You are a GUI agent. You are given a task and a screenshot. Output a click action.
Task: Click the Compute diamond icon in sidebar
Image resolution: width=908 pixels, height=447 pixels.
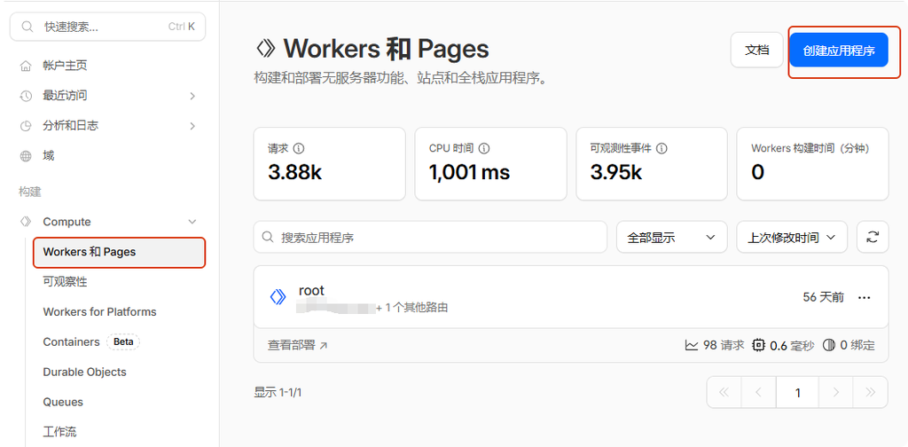26,222
